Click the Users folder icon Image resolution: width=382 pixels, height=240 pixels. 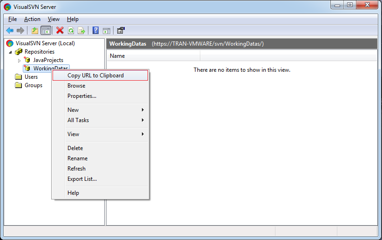(x=19, y=77)
